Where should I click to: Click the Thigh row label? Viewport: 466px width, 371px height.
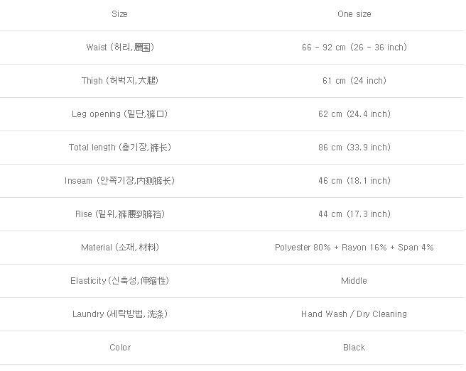point(119,81)
